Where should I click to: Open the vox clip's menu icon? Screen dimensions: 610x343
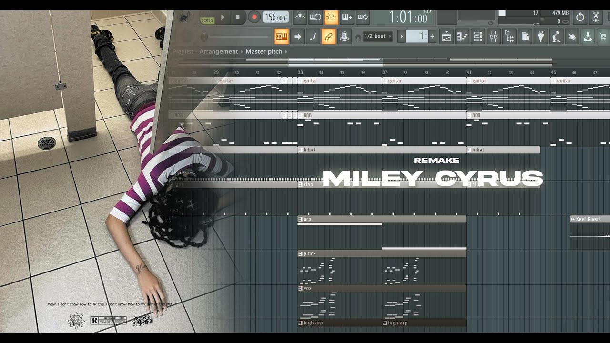point(300,288)
